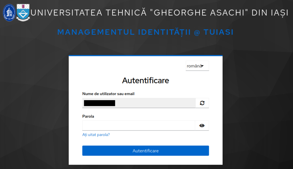The image size is (293, 169).
Task: Click the language selector caret arrow
Action: click(202, 66)
